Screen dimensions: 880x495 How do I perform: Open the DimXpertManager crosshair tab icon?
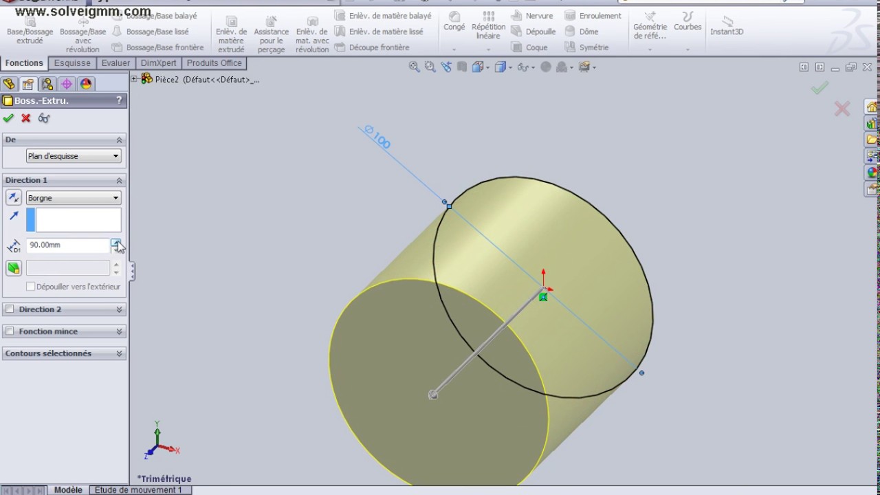pos(67,84)
